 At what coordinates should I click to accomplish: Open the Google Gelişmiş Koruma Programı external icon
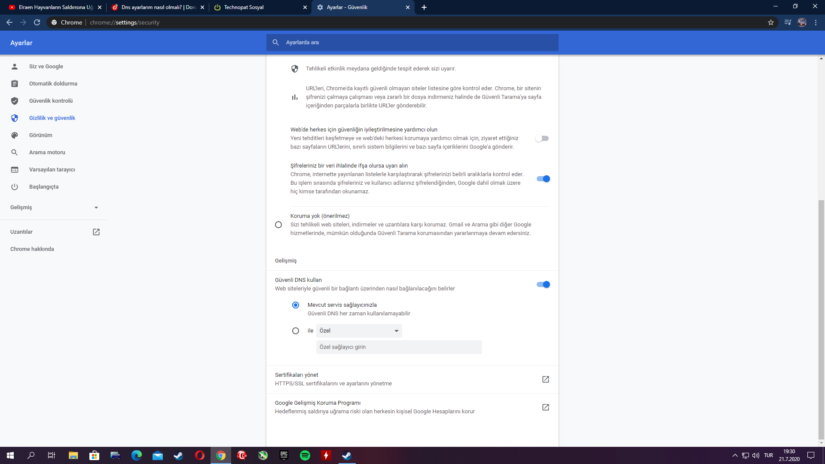546,407
